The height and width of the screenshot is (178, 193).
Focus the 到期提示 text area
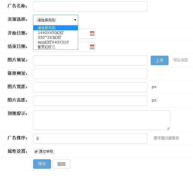click(101, 120)
